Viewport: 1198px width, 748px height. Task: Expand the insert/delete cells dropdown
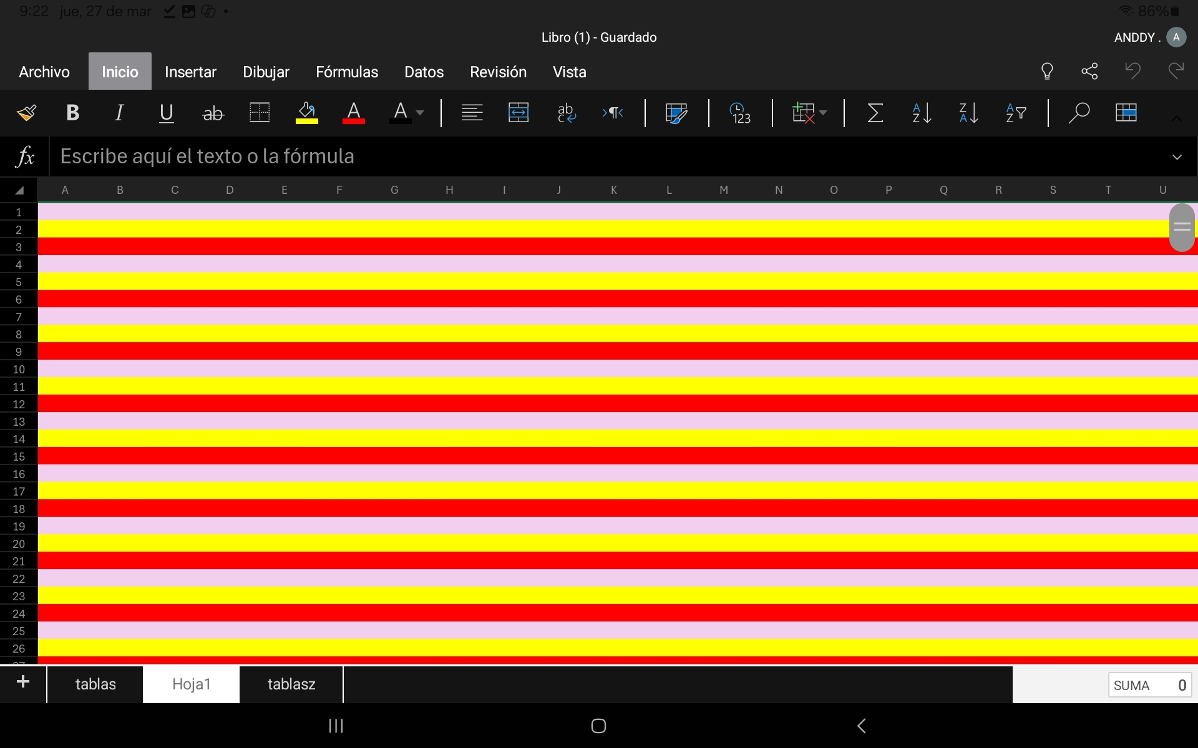click(823, 113)
